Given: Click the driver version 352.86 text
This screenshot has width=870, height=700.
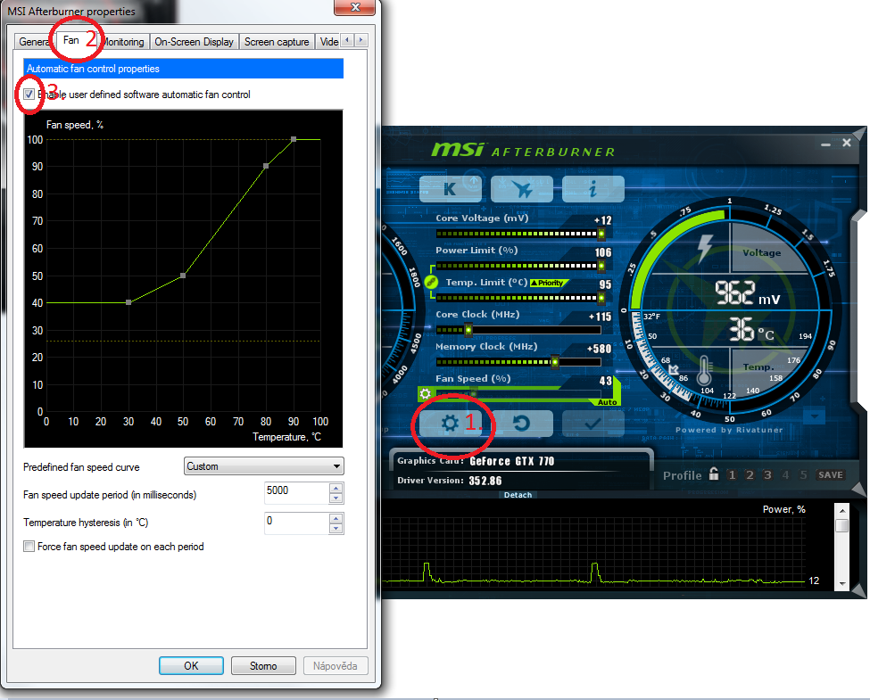Looking at the screenshot, I should (485, 481).
